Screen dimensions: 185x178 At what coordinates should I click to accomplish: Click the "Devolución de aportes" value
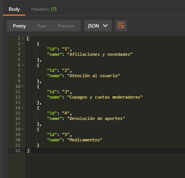[x=96, y=118]
